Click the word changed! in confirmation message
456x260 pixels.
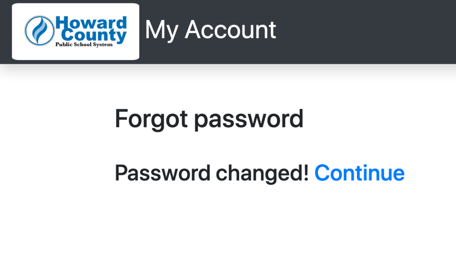coord(262,174)
